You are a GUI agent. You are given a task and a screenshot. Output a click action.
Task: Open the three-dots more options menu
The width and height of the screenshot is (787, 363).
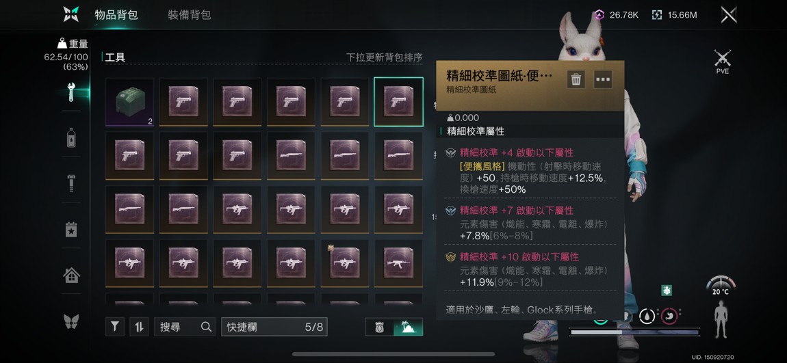pyautogui.click(x=603, y=79)
